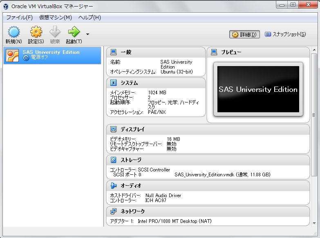Click the 新規(N) new VM toolbar icon

pyautogui.click(x=13, y=32)
